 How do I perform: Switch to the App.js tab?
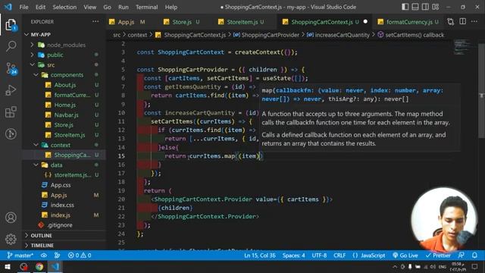[x=127, y=22]
